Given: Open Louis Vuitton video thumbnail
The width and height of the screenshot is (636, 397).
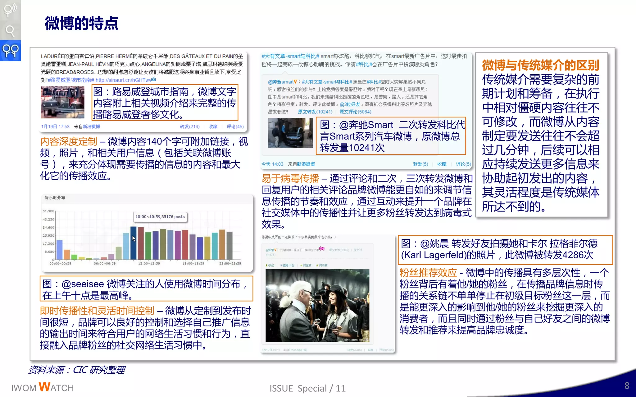Looking at the screenshot, I should pos(62,102).
